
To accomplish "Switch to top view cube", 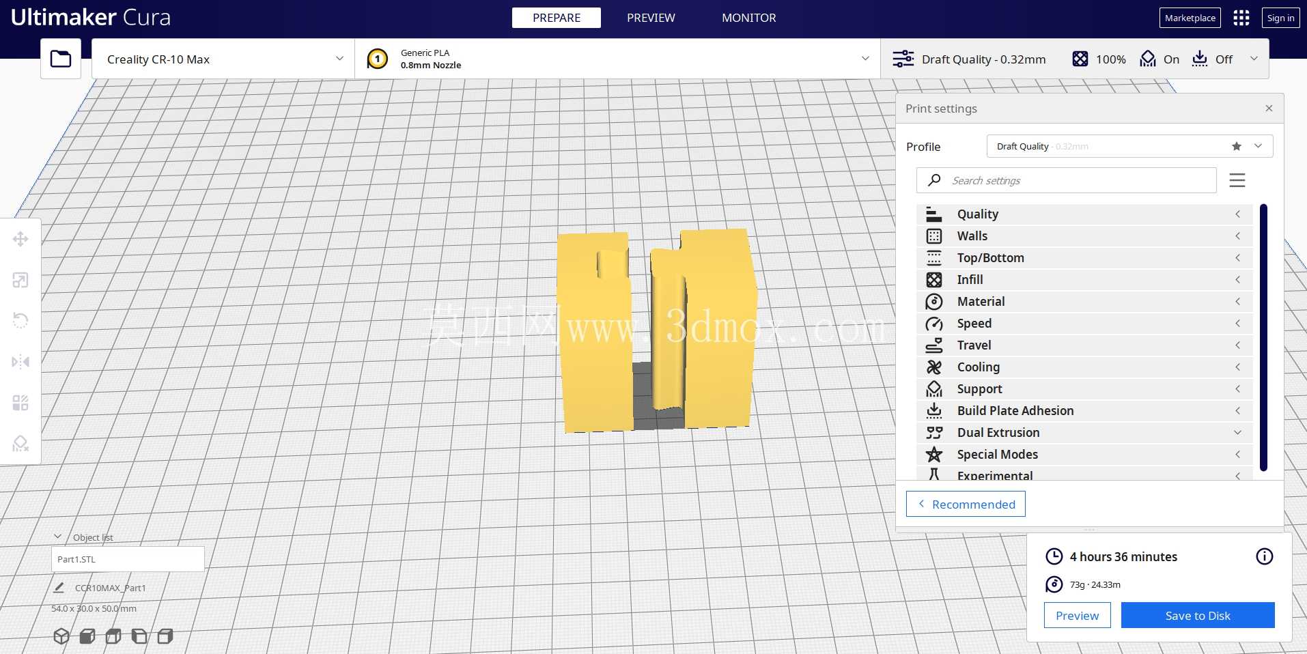I will click(113, 636).
